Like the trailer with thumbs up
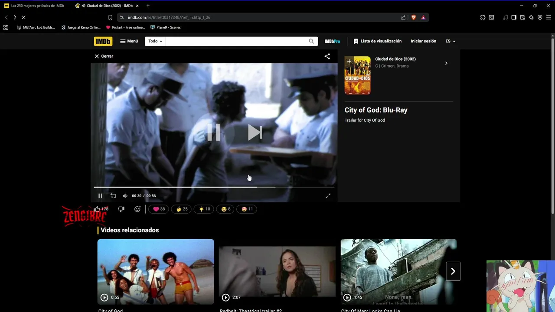Image resolution: width=555 pixels, height=312 pixels. [98, 209]
